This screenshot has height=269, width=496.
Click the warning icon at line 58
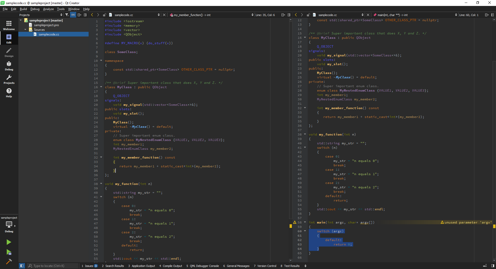[x=295, y=222]
